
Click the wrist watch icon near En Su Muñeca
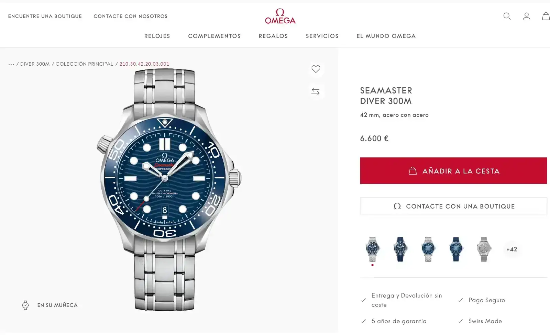[x=25, y=305]
